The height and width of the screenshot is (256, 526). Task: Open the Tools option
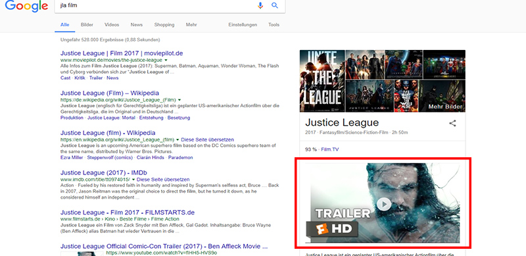click(x=274, y=24)
